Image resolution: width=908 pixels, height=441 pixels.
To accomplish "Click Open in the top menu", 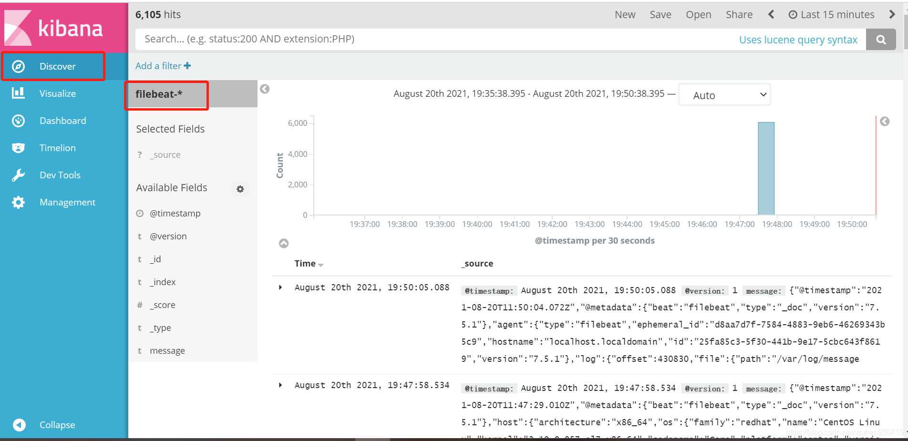I will [x=699, y=15].
